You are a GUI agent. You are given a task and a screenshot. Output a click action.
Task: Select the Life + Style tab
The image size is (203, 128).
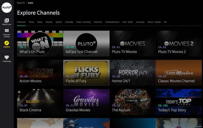(128, 22)
